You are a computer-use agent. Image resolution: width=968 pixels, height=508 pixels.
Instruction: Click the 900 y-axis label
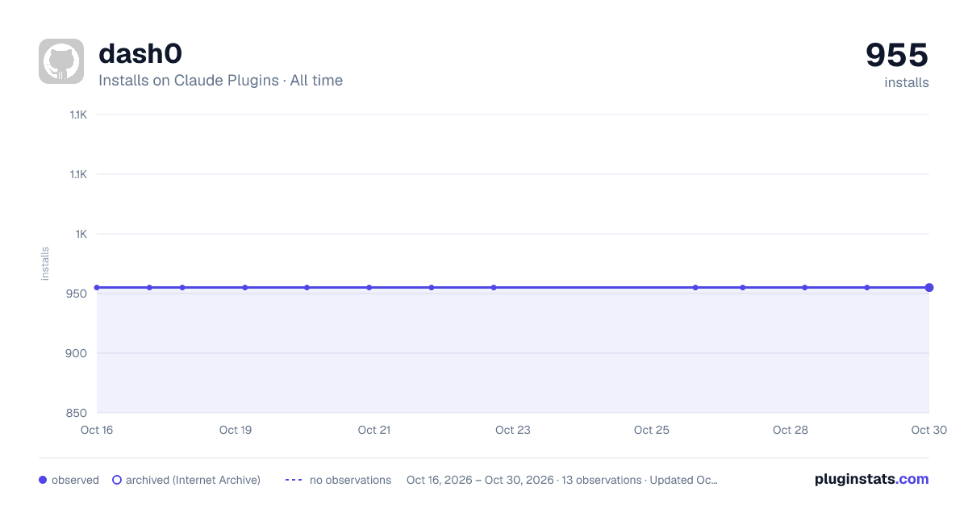tap(77, 353)
